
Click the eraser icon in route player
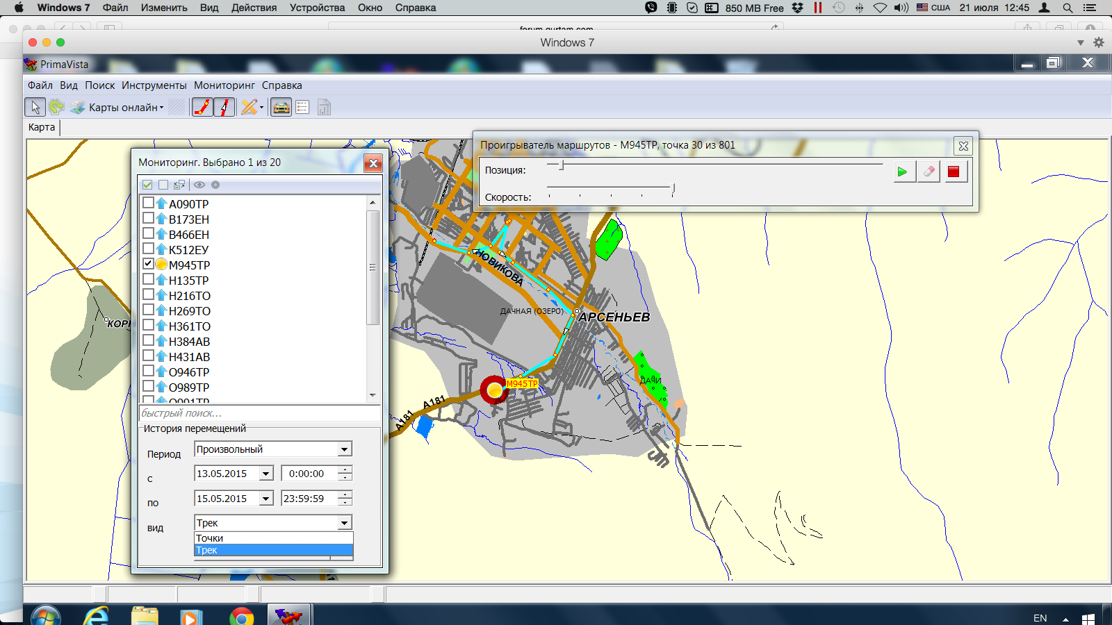pyautogui.click(x=929, y=172)
